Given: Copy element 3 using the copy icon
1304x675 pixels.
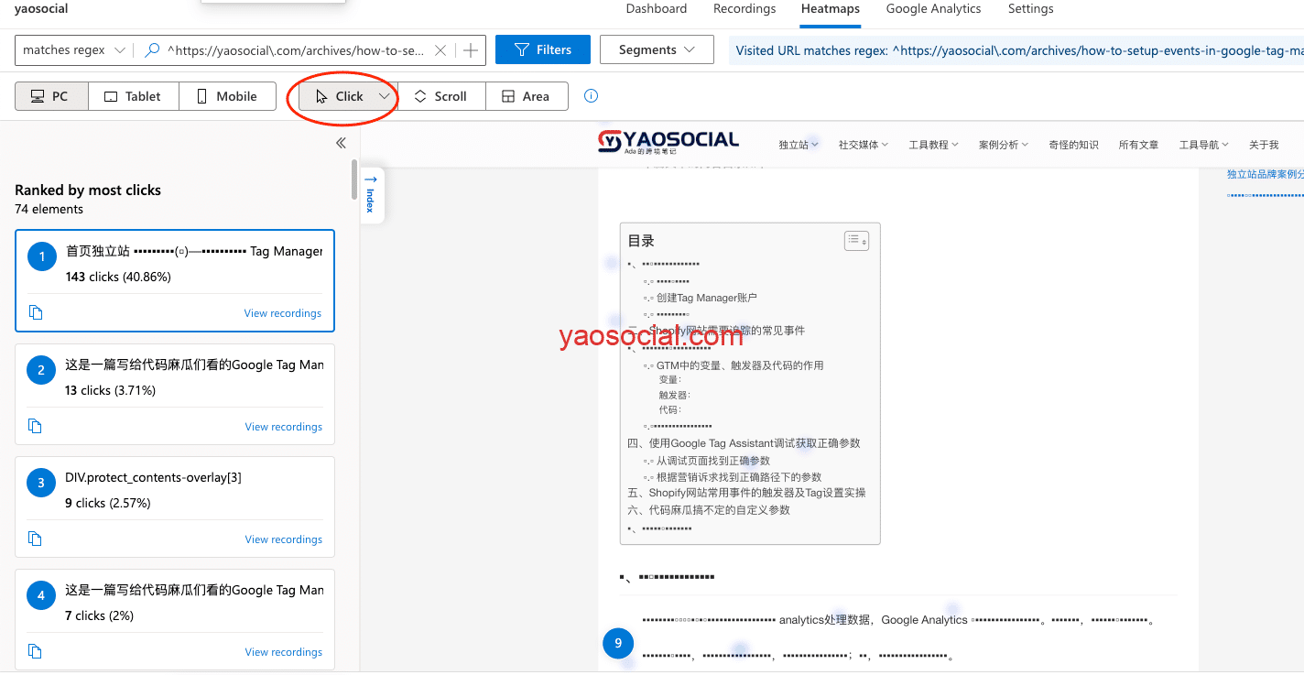Looking at the screenshot, I should [36, 539].
